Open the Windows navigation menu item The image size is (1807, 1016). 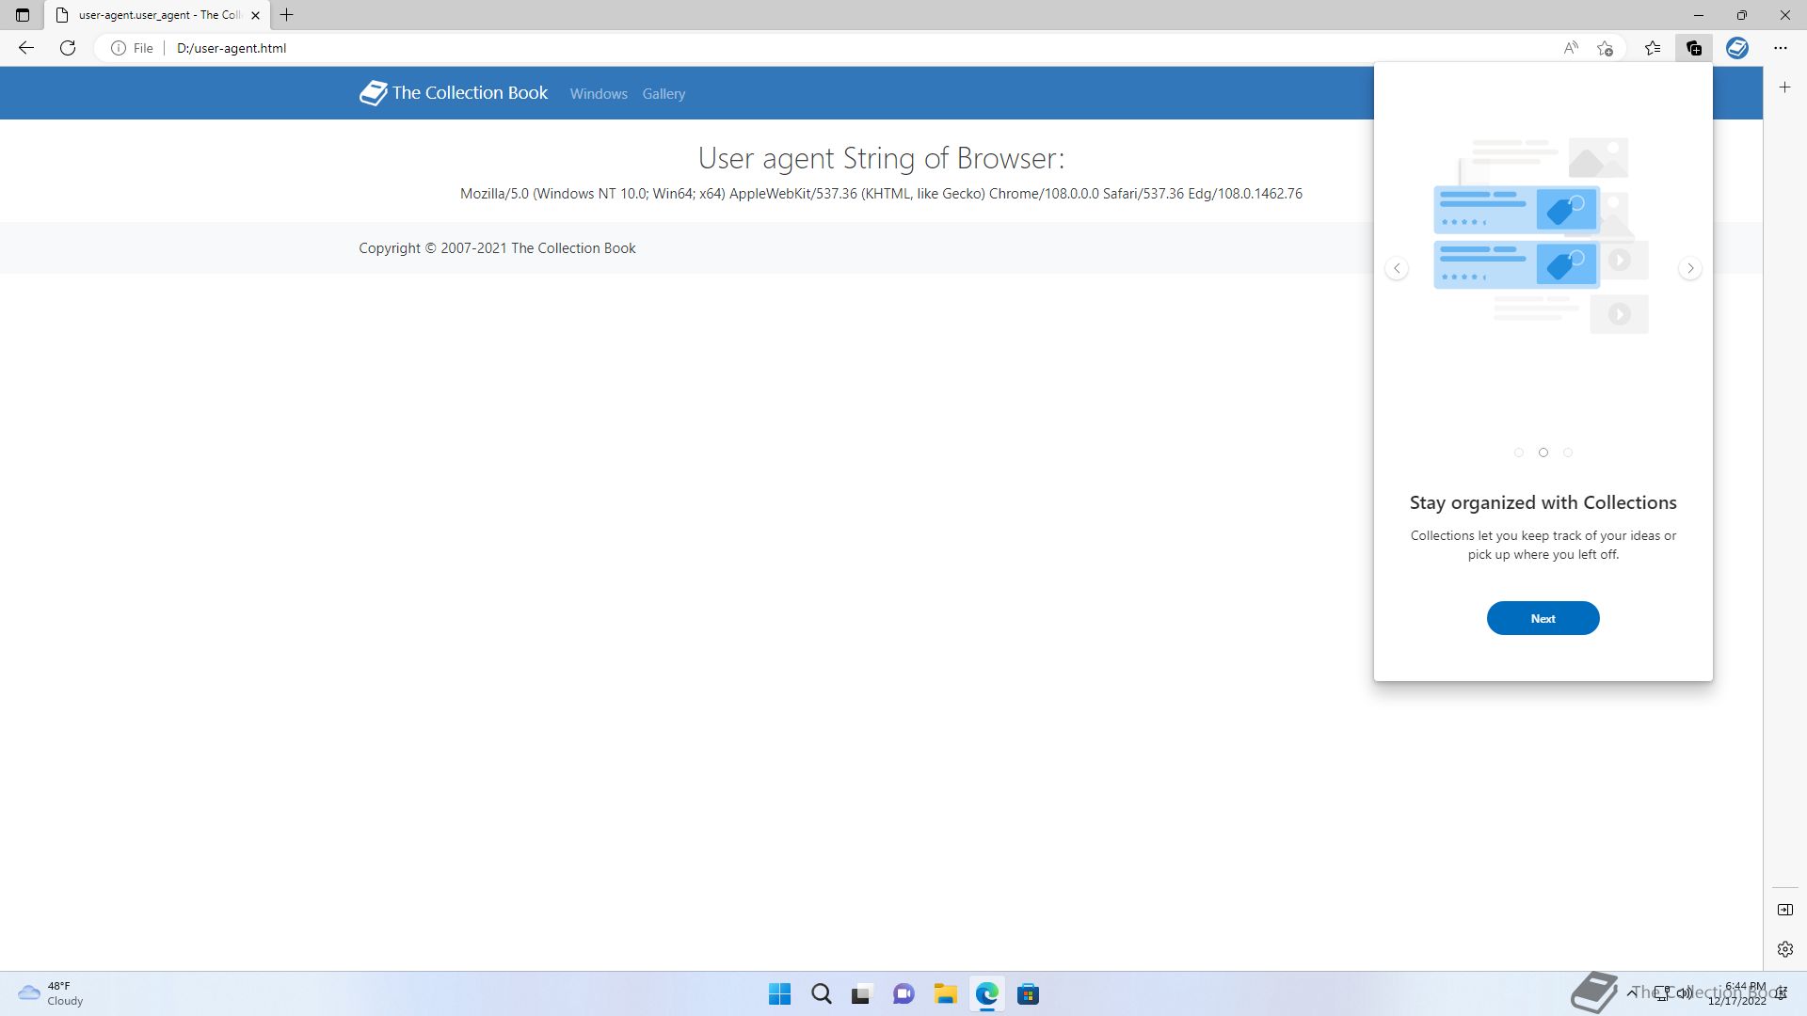tap(599, 94)
